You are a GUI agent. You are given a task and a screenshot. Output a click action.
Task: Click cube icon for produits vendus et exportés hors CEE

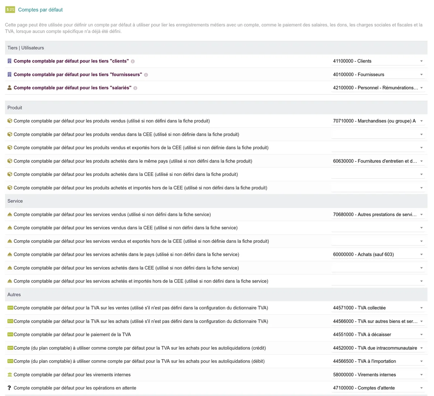10,148
